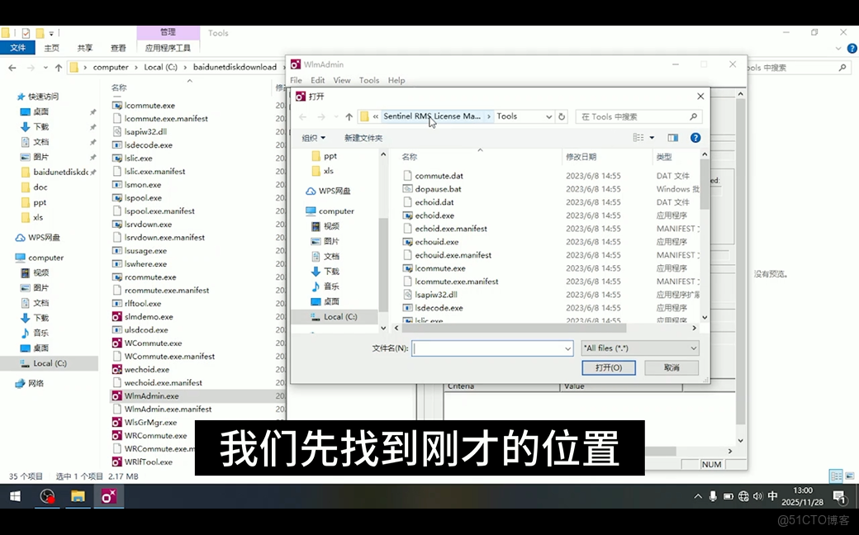The height and width of the screenshot is (535, 859).
Task: Click the 文件名 file name input field
Action: [x=491, y=348]
